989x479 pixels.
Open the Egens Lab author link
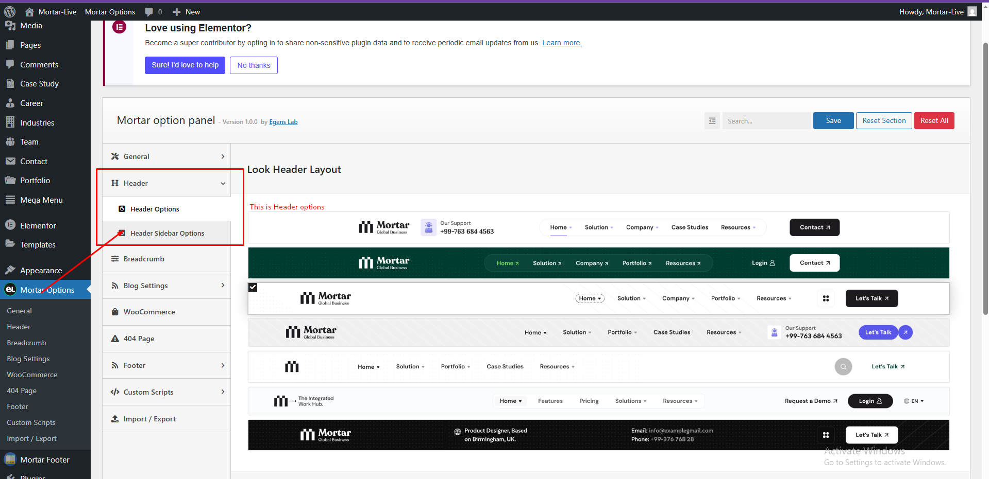tap(283, 122)
